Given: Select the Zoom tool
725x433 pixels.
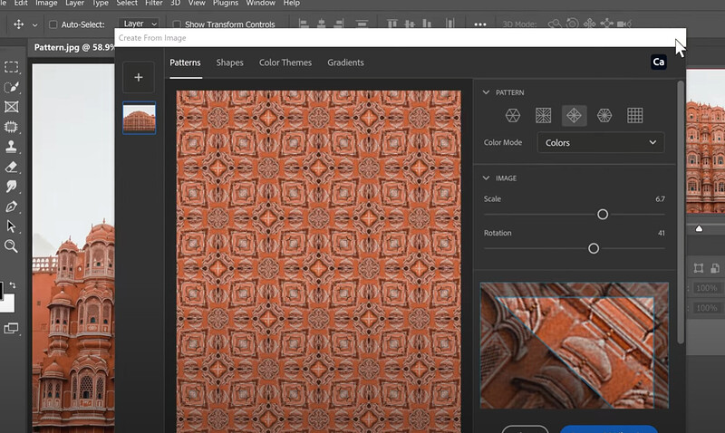Looking at the screenshot, I should coord(12,245).
